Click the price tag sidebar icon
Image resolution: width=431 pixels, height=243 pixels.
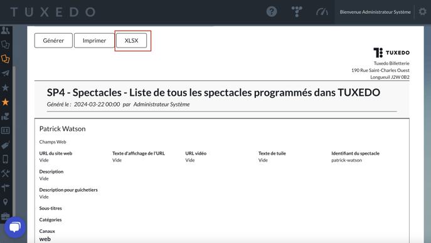[5, 145]
